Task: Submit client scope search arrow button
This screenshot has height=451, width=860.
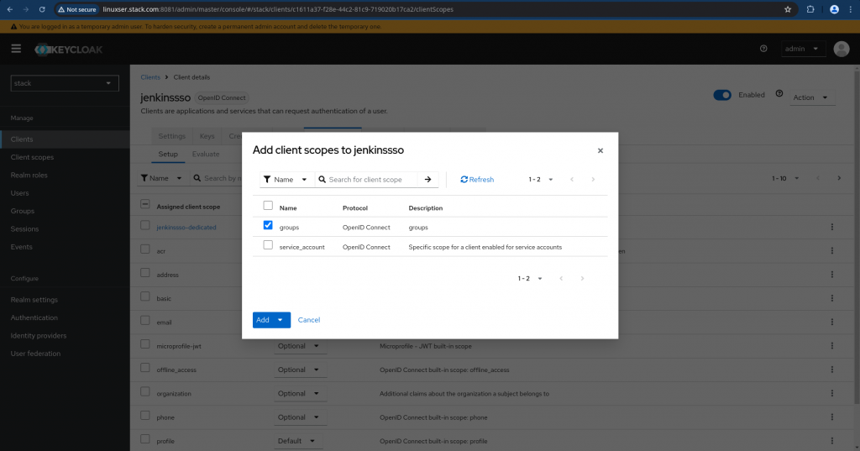Action: pos(427,180)
